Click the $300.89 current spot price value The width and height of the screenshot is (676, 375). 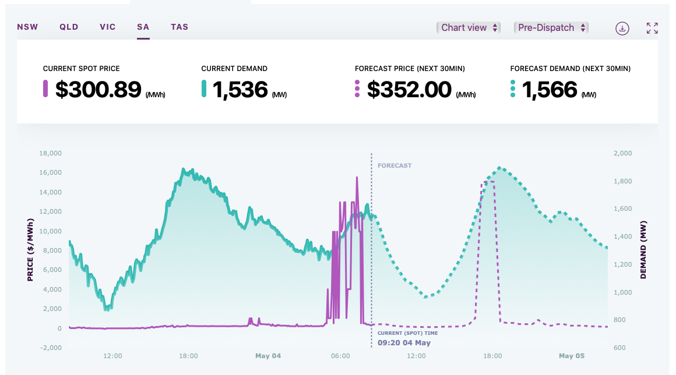coord(98,90)
